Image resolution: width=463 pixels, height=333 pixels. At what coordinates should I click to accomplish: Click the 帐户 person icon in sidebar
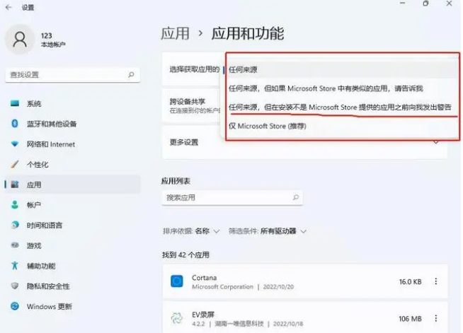click(x=15, y=205)
